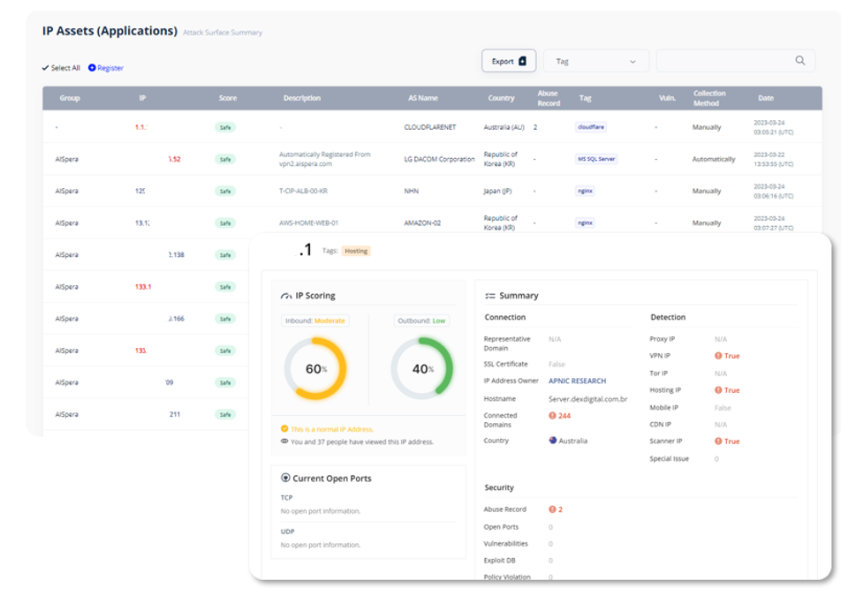Click Automatically in Collection Method column

714,159
